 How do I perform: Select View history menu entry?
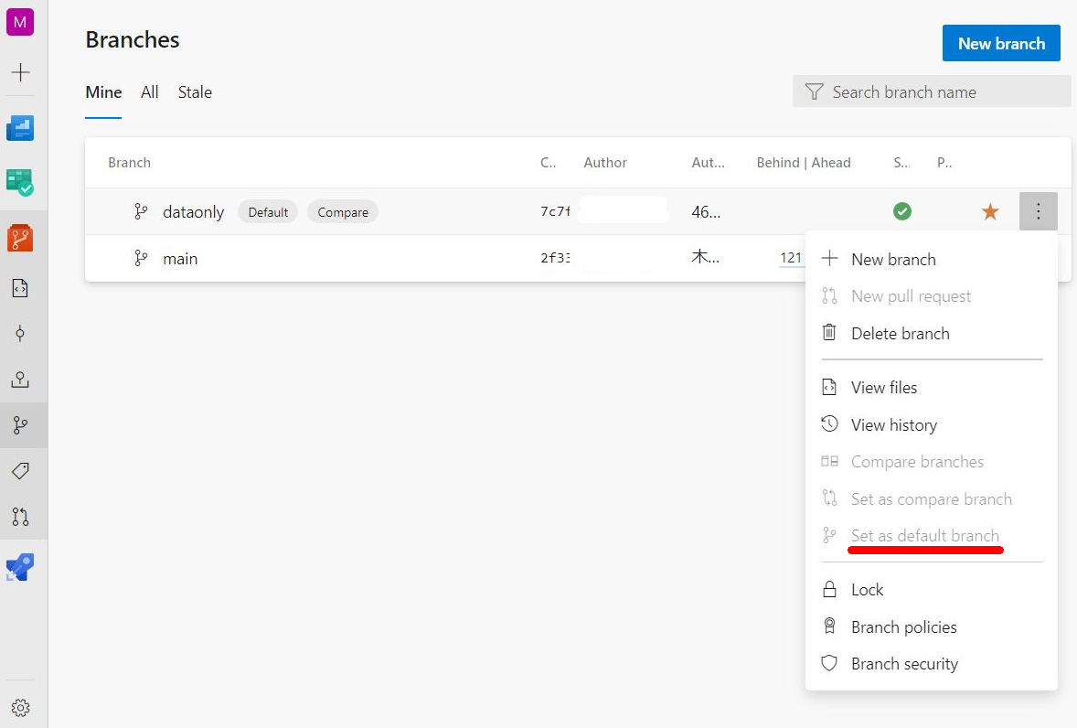point(893,425)
